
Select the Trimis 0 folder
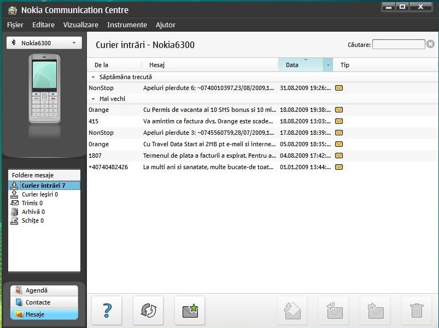pyautogui.click(x=32, y=203)
